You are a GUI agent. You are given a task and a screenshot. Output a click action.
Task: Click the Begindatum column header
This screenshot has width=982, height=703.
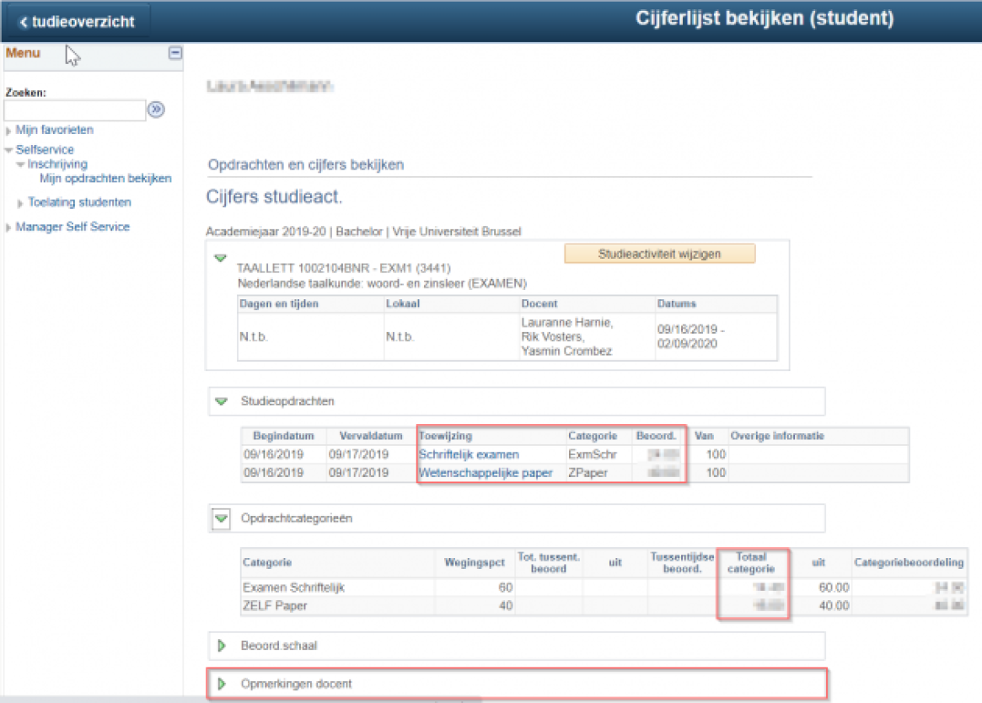click(283, 436)
